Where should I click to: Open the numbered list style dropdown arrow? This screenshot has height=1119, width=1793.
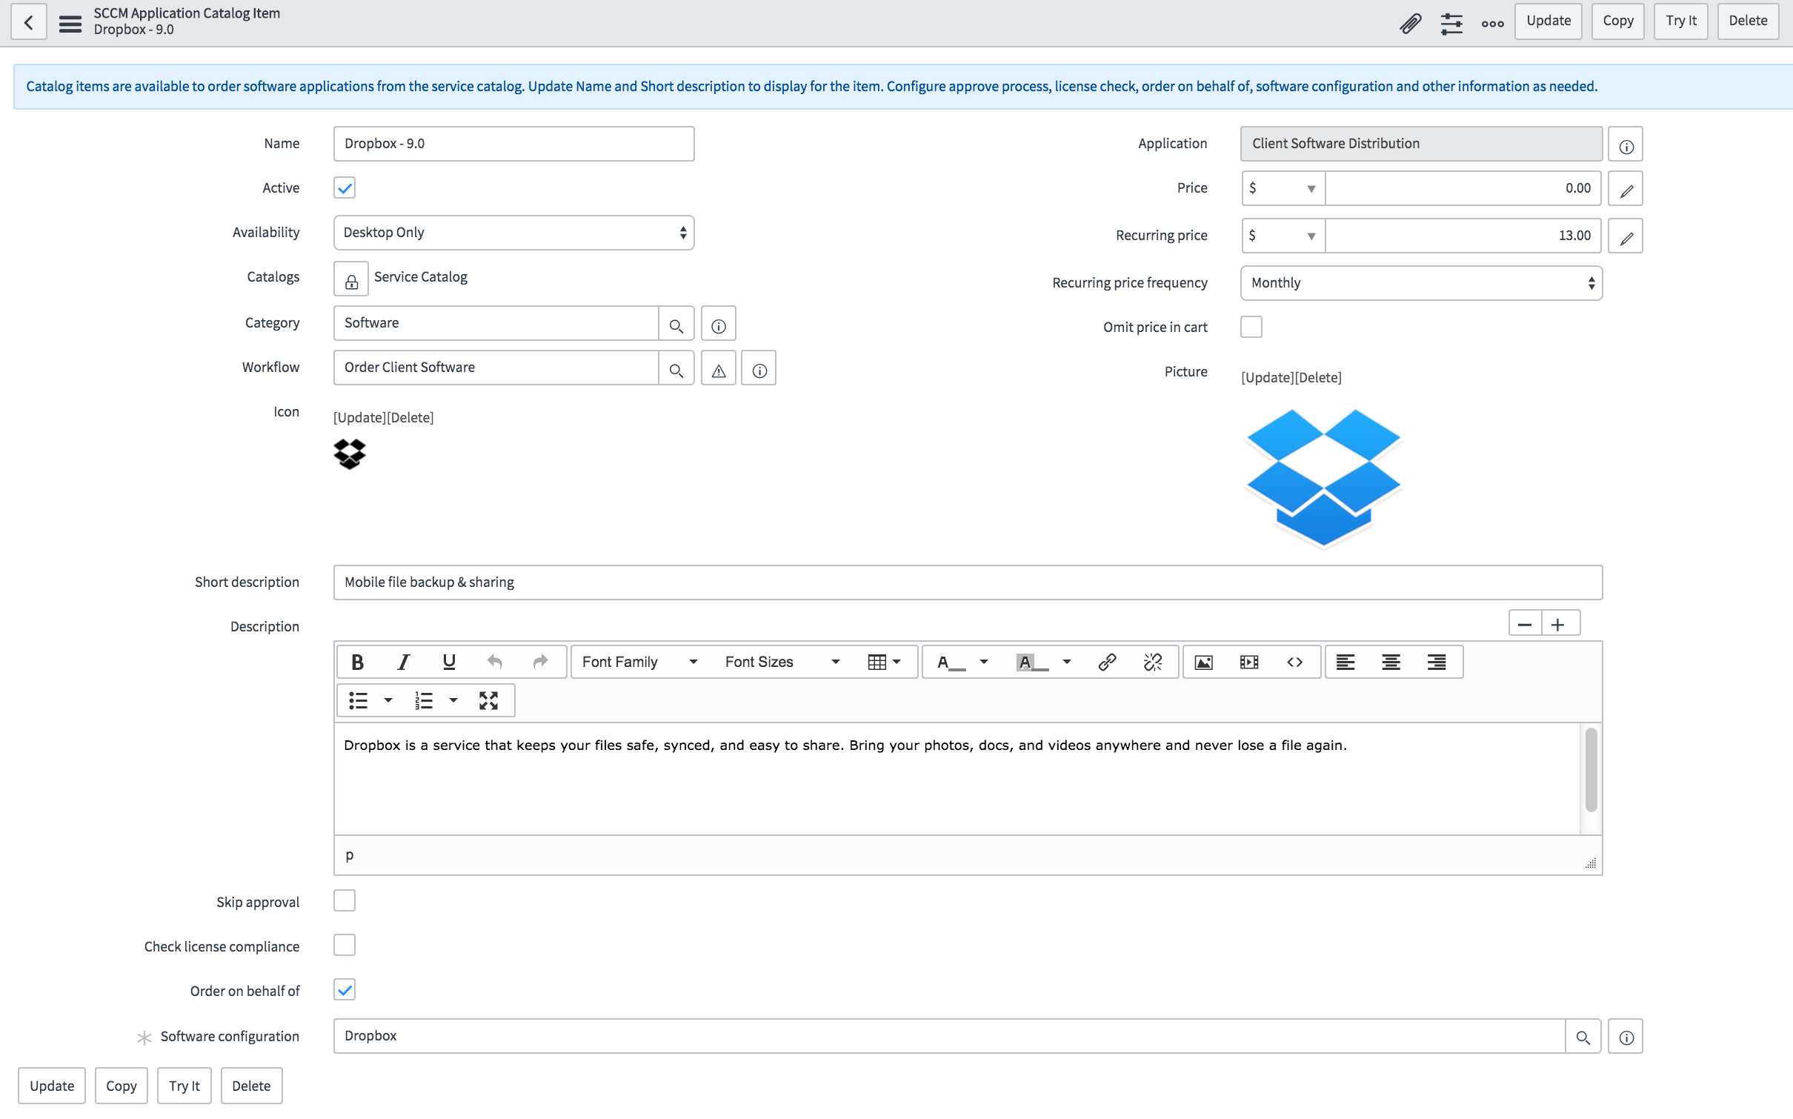tap(453, 700)
